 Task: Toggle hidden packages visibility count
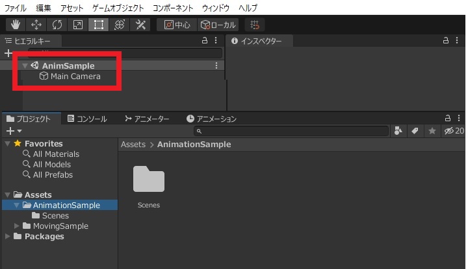click(454, 131)
